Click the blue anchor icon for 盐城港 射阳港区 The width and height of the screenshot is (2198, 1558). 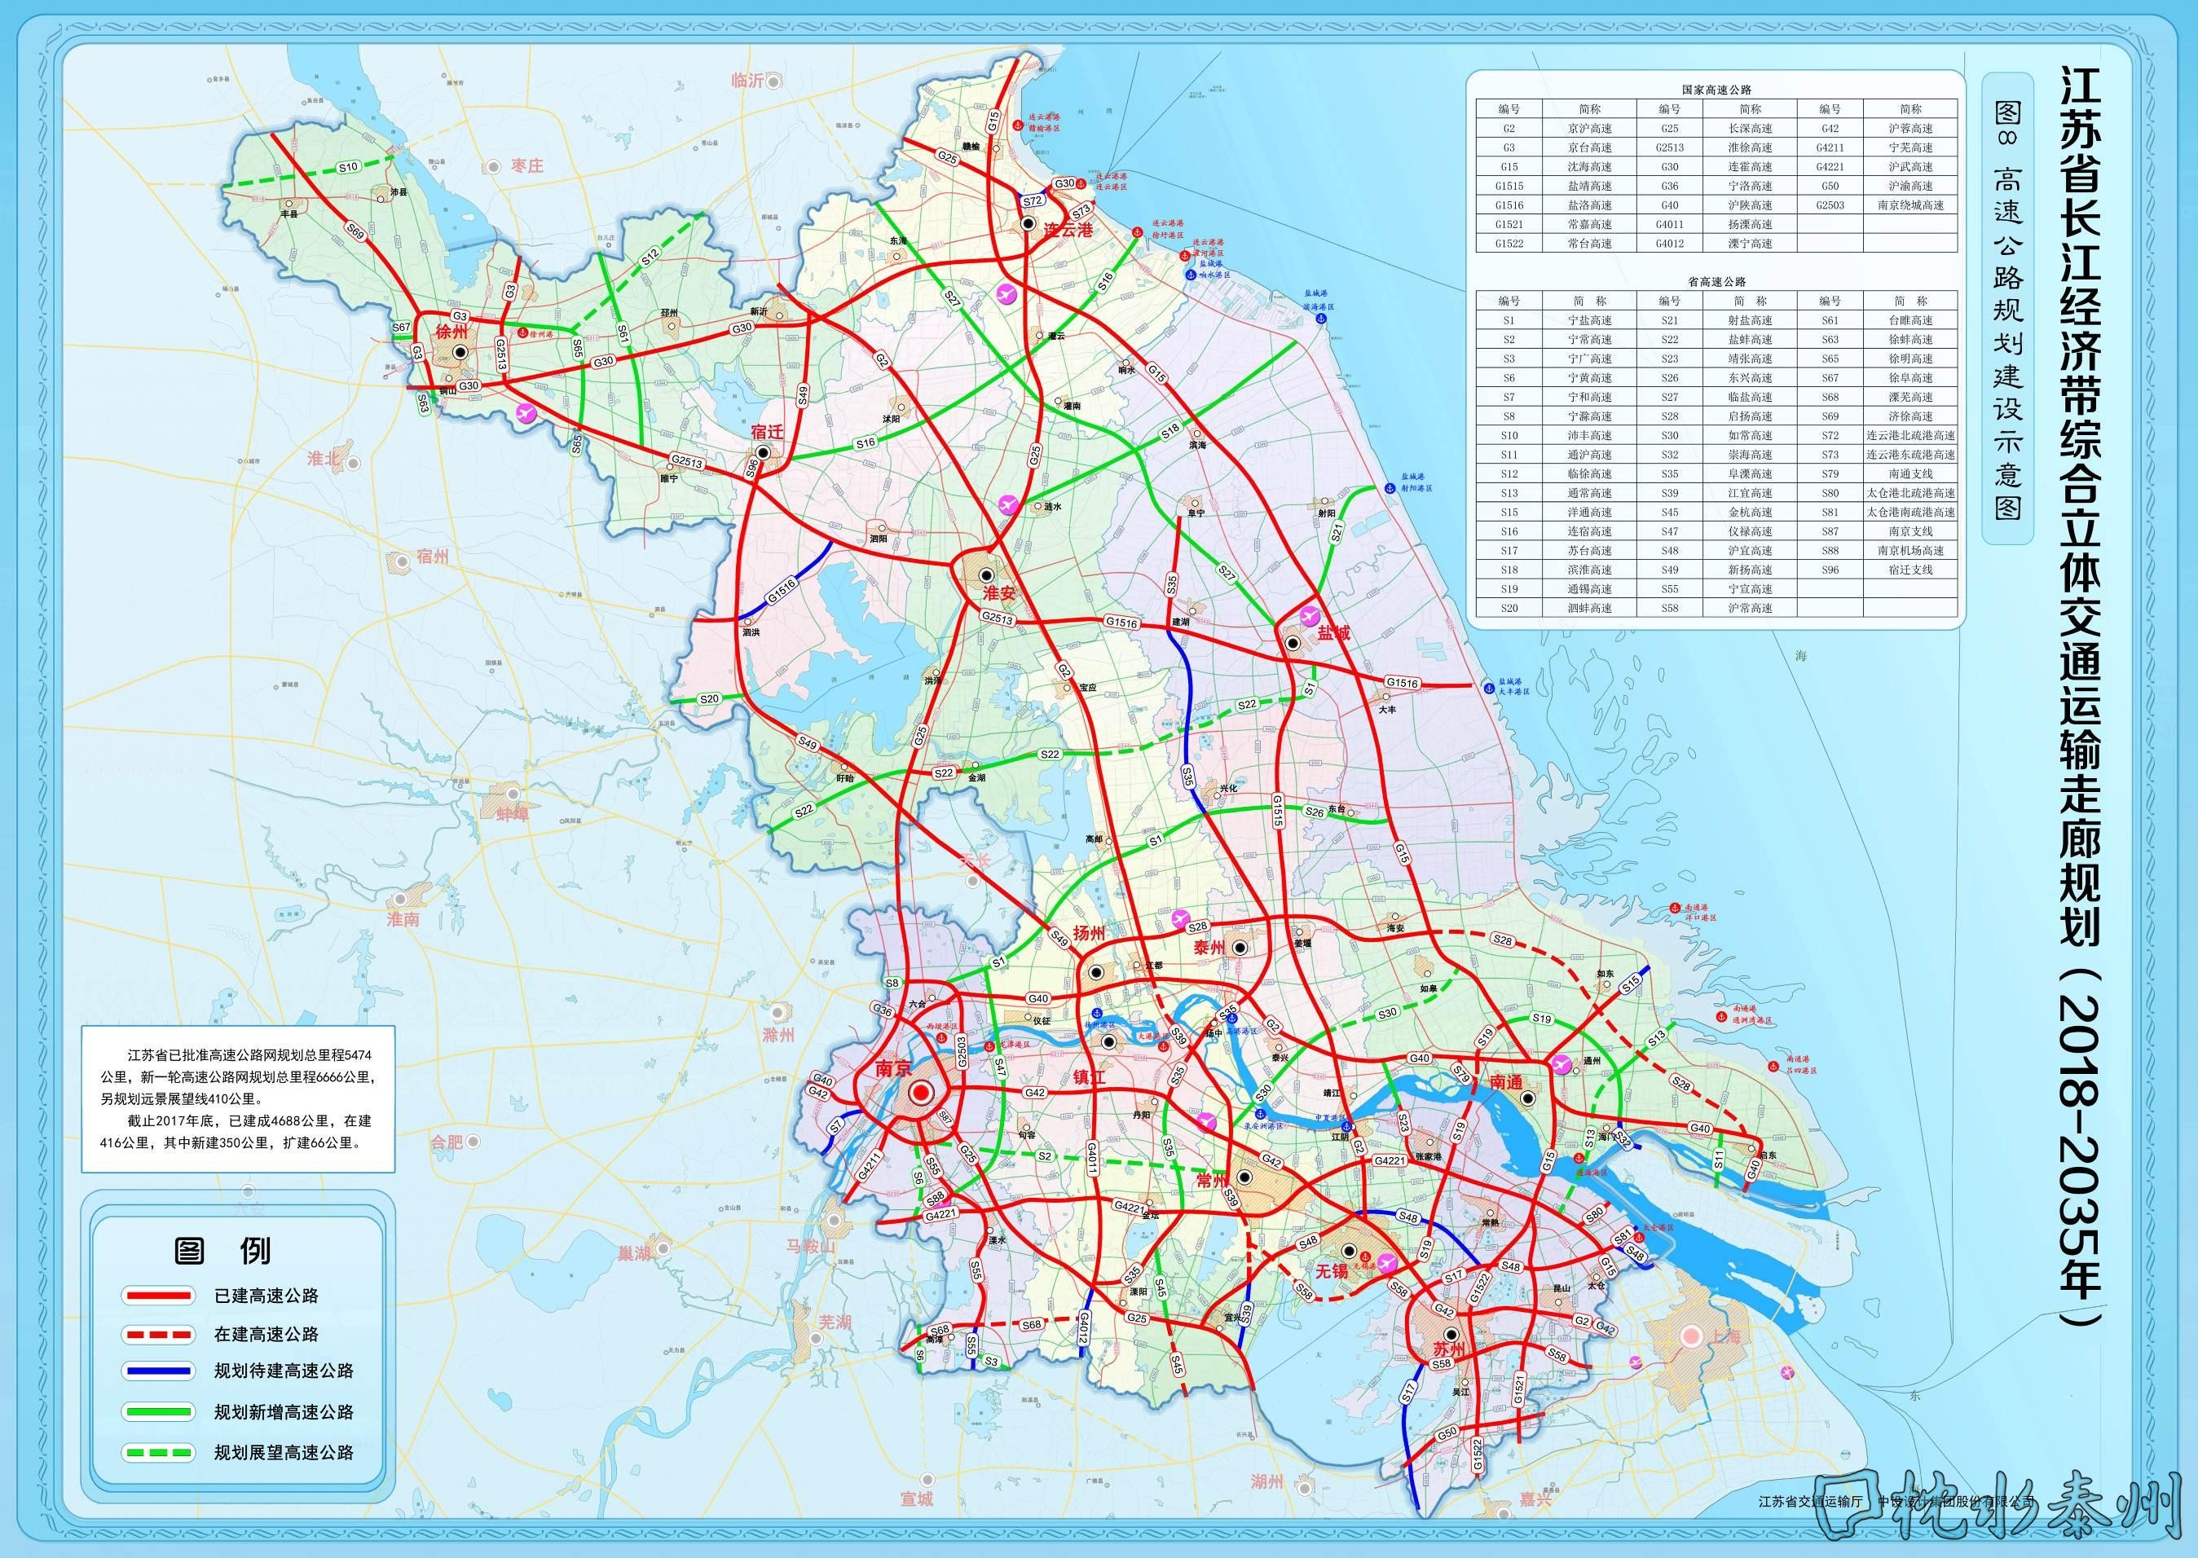coord(1390,488)
